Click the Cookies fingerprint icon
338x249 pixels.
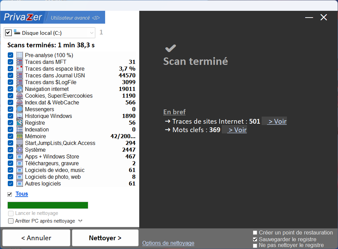point(19,96)
